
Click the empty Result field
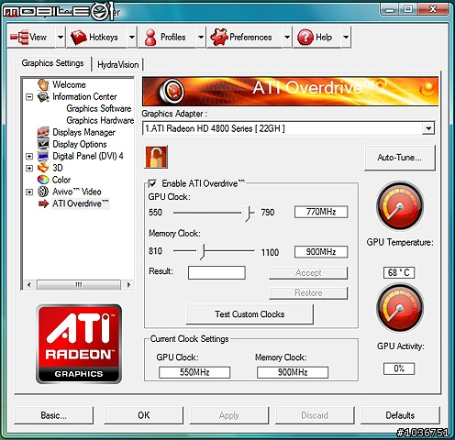[x=216, y=272]
